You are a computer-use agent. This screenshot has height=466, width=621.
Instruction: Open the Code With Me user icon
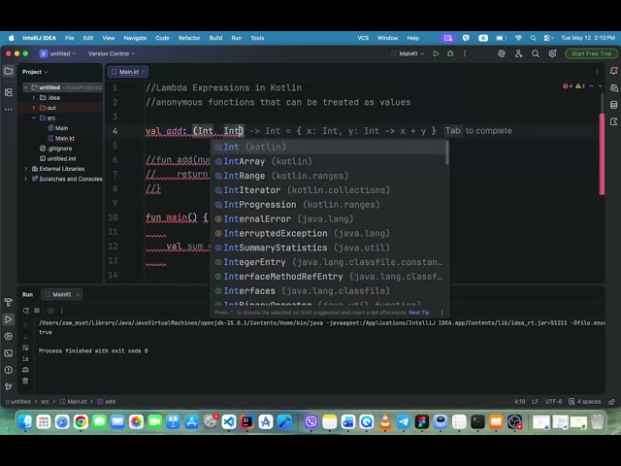518,53
